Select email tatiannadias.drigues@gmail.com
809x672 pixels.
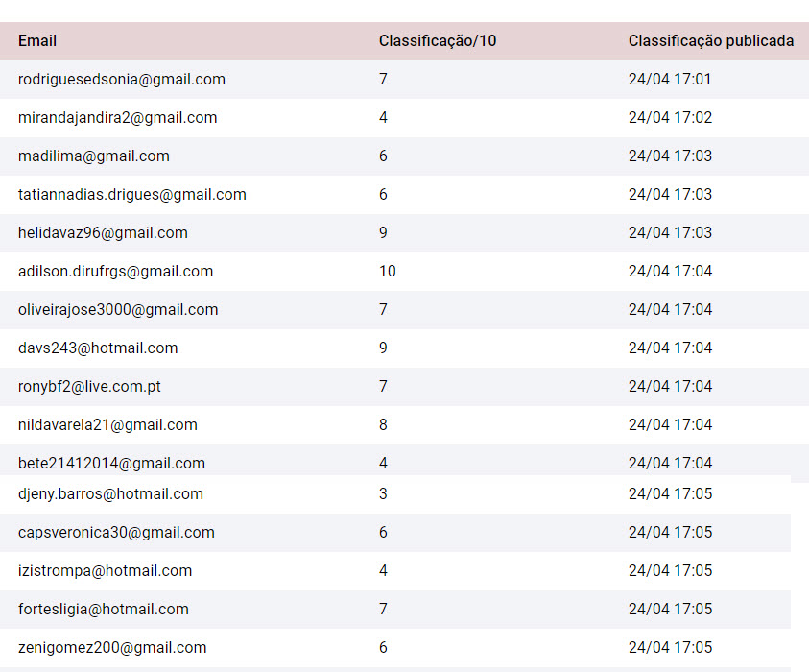[132, 195]
